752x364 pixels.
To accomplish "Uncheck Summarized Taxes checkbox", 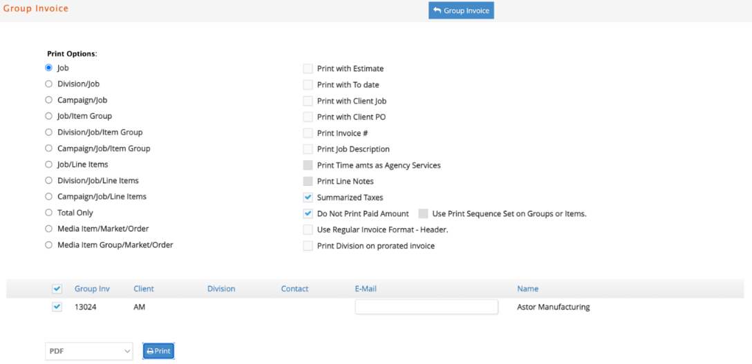I will (x=308, y=198).
